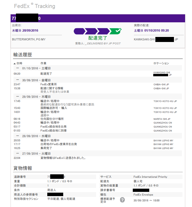Screen dimensions: 192x207
Task: Click the 貨物情報 section heading
Action: tap(23, 168)
